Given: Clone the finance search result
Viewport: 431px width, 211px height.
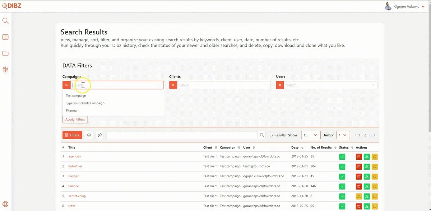Looking at the screenshot, I should tap(375, 187).
